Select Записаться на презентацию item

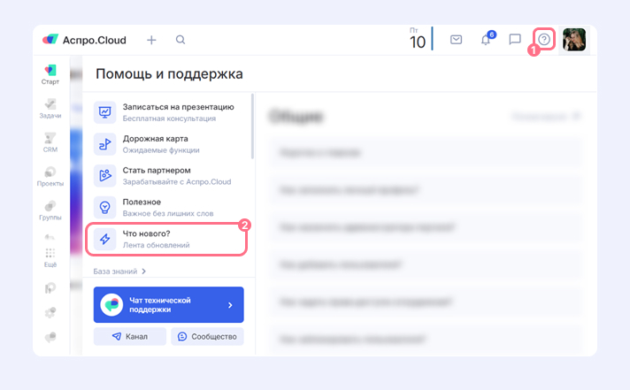tap(168, 111)
